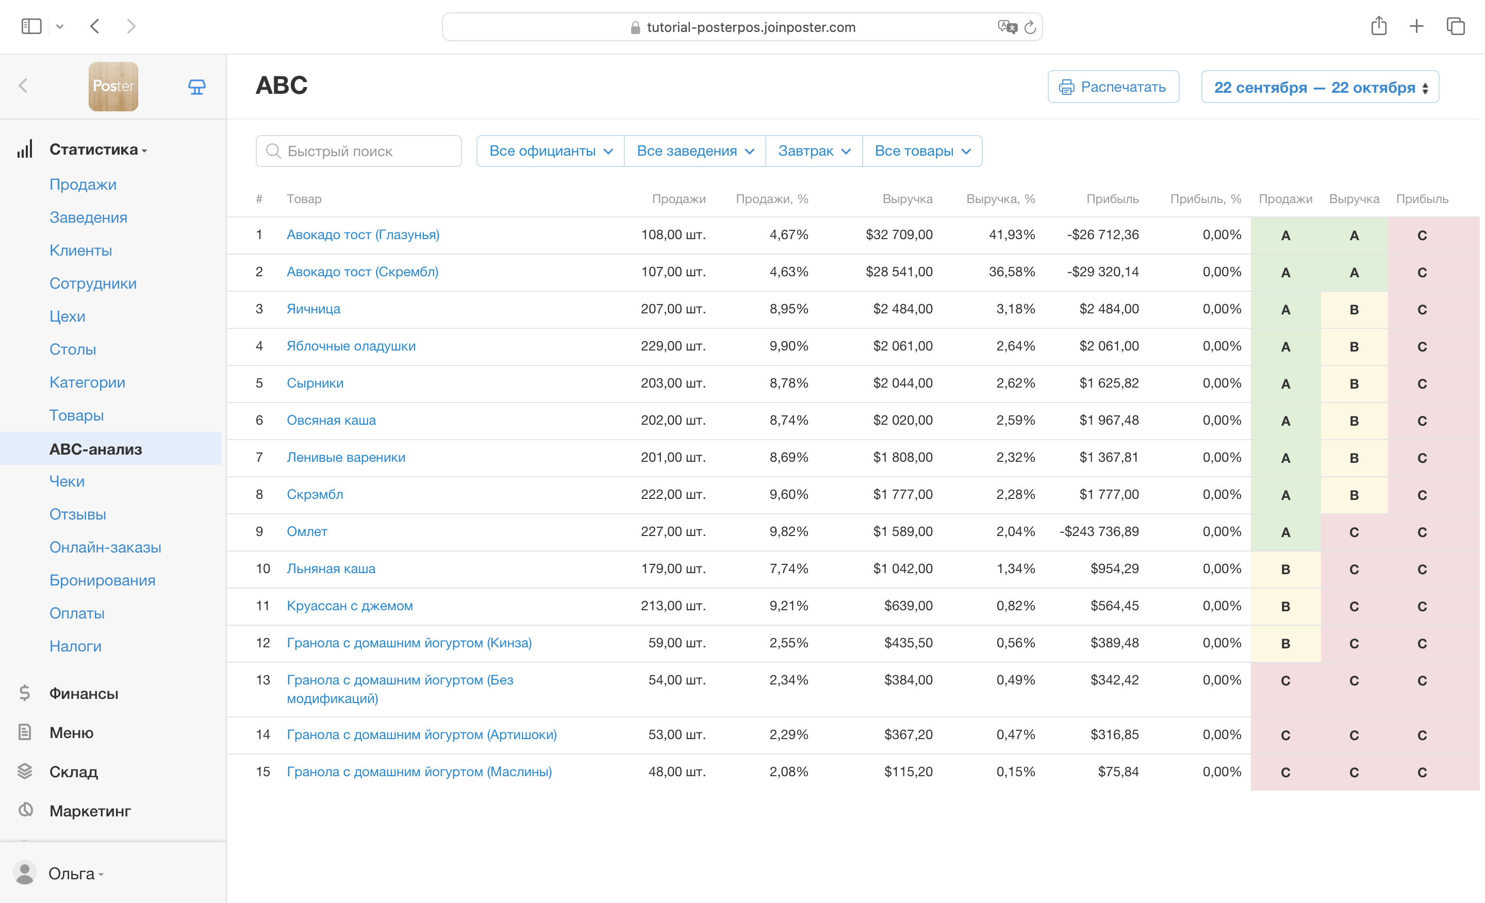Open new tab with plus icon
The image size is (1485, 903).
tap(1416, 26)
